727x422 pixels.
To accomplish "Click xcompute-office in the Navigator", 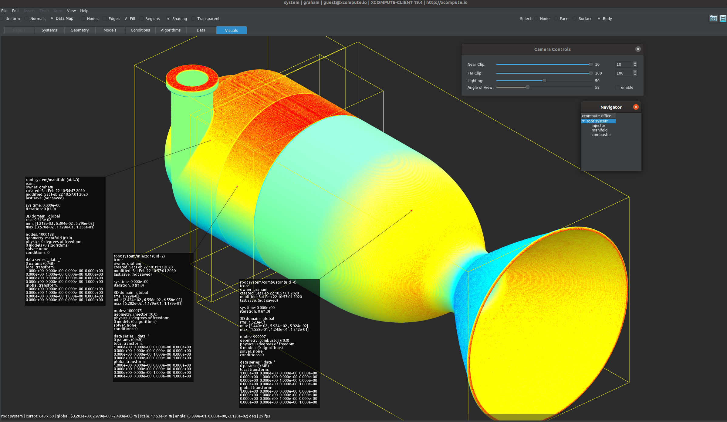I will 596,116.
